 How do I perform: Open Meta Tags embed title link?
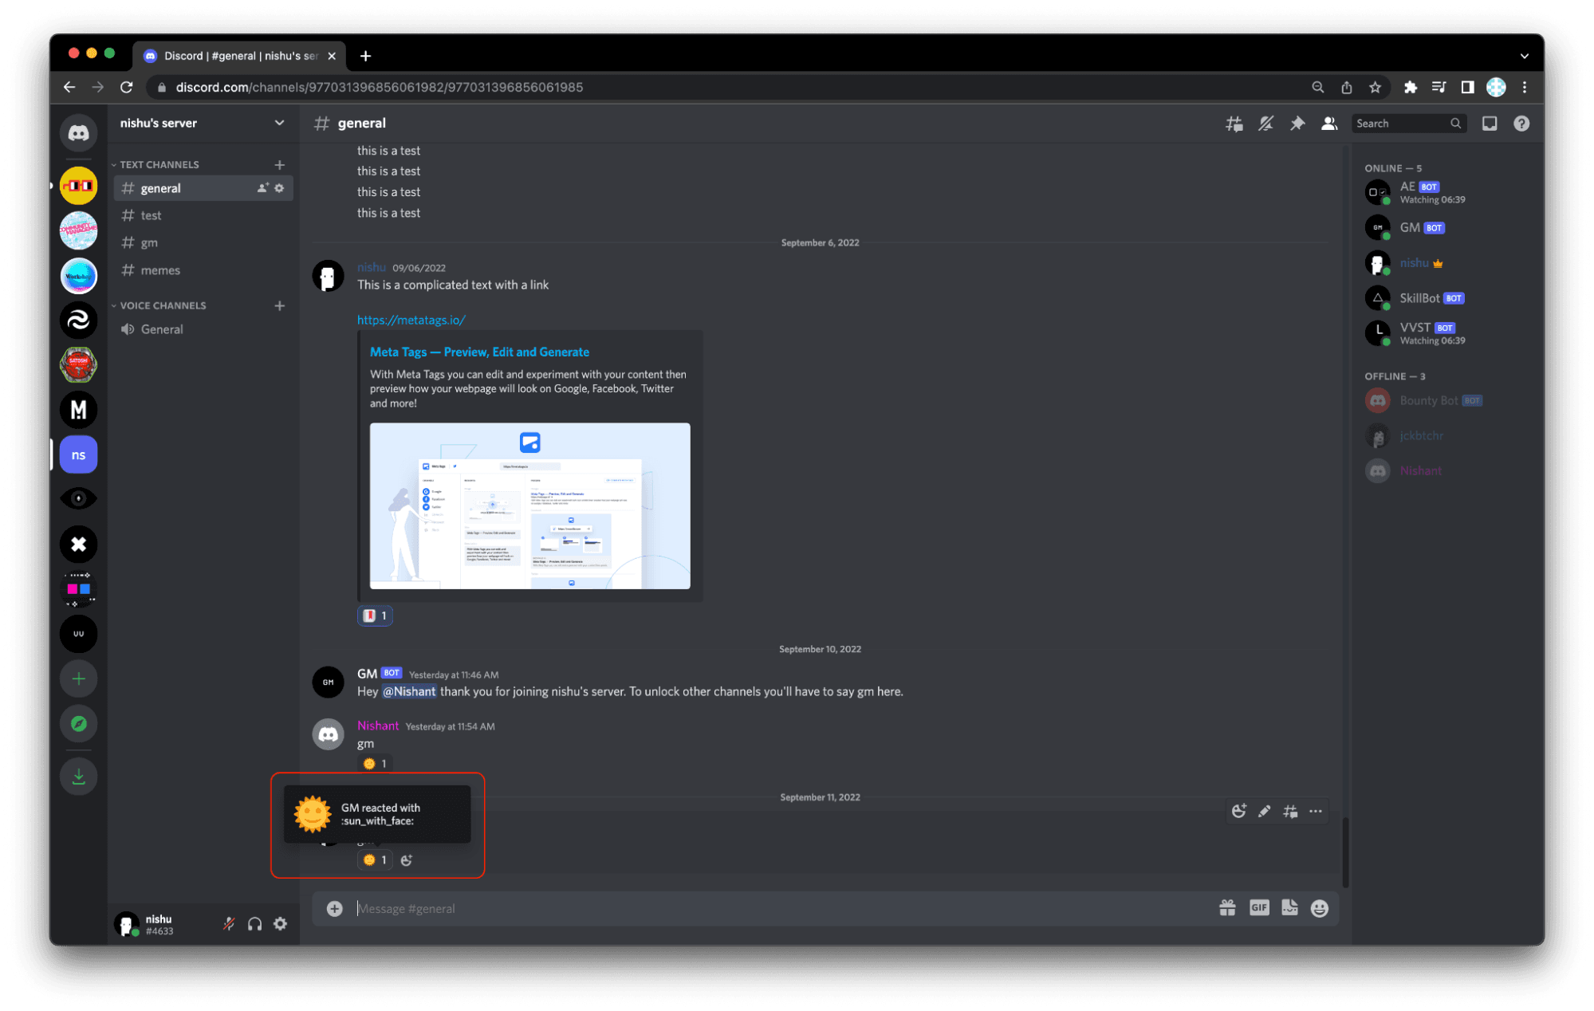(479, 352)
